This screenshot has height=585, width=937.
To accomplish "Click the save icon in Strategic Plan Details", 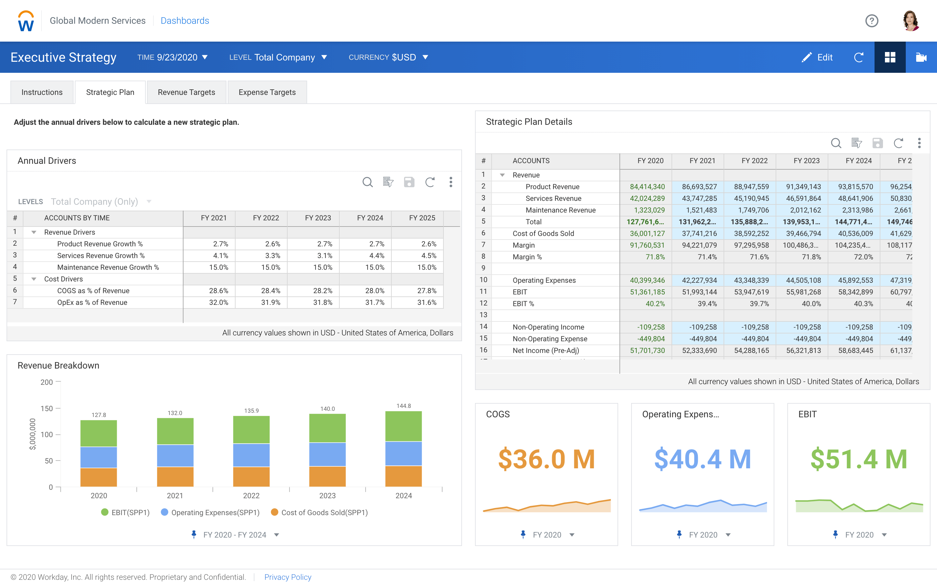I will (878, 144).
